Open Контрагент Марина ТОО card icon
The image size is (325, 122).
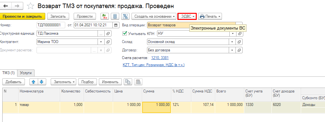pos(108,42)
